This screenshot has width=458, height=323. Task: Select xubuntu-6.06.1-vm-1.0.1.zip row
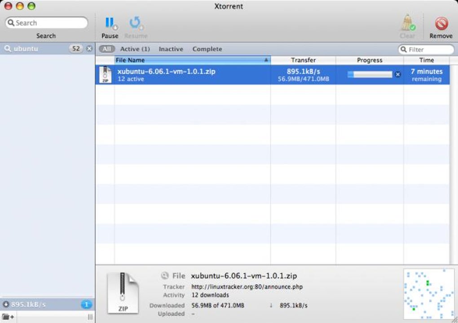(x=272, y=75)
